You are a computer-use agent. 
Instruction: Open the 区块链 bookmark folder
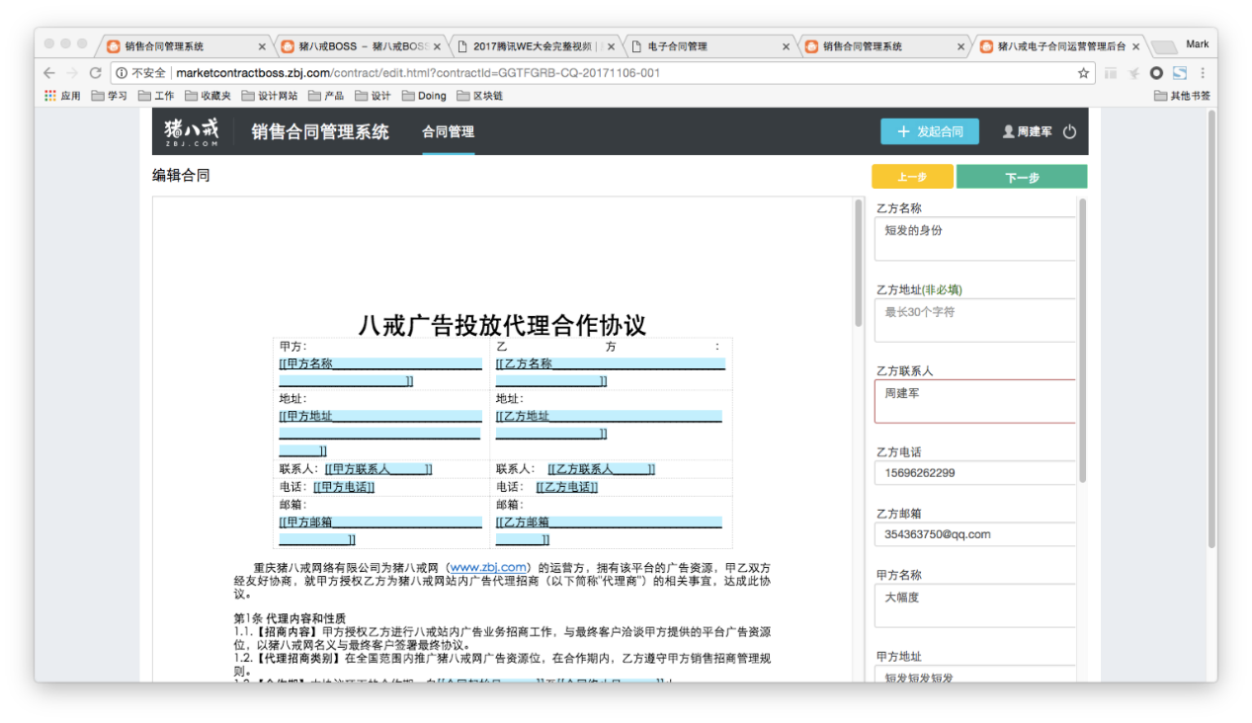pos(480,96)
